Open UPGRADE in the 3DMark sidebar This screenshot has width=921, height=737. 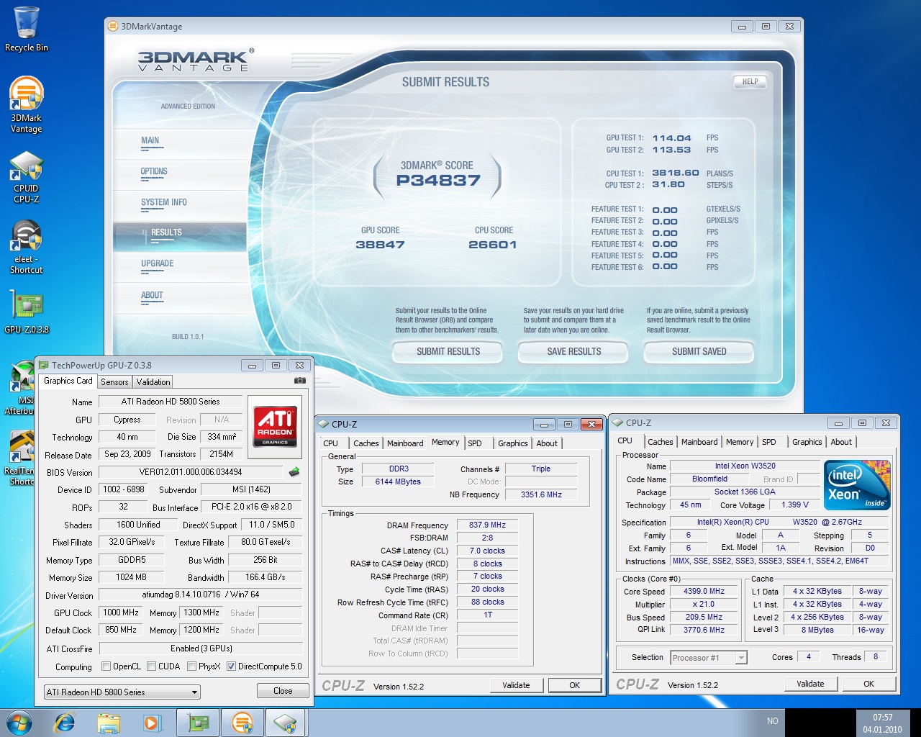[x=158, y=263]
